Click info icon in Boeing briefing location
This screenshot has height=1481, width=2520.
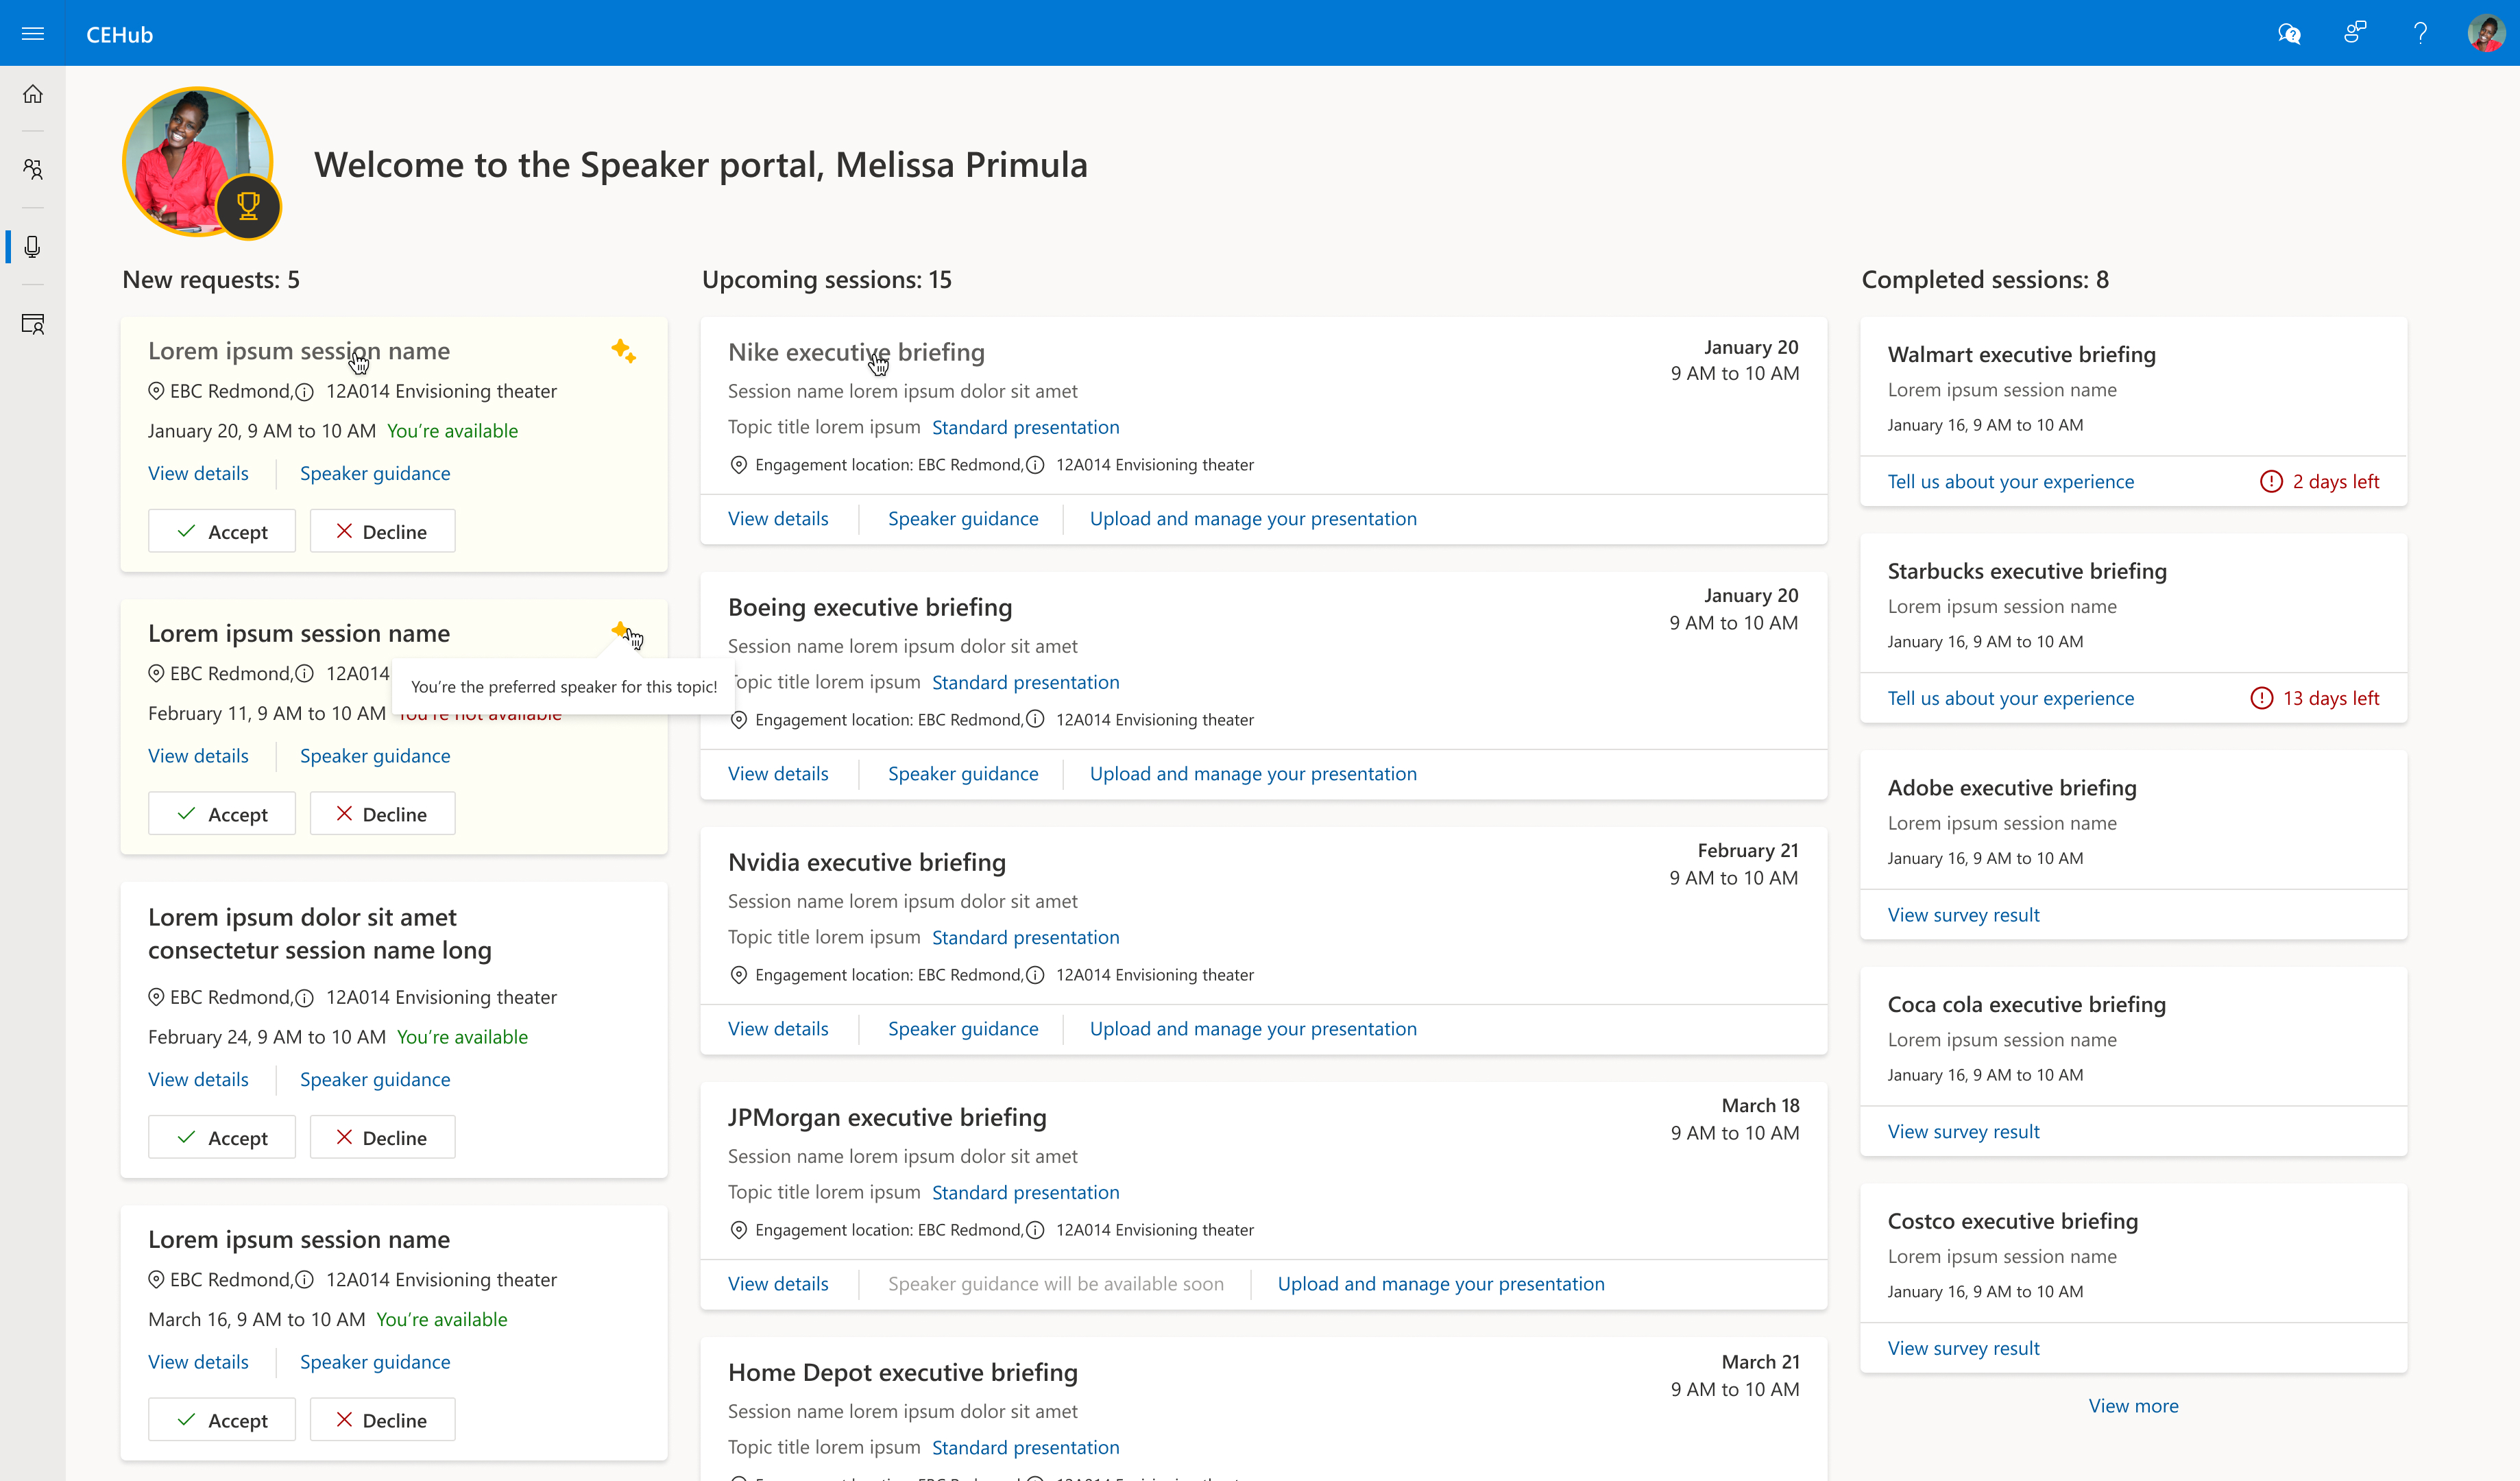click(x=1036, y=720)
